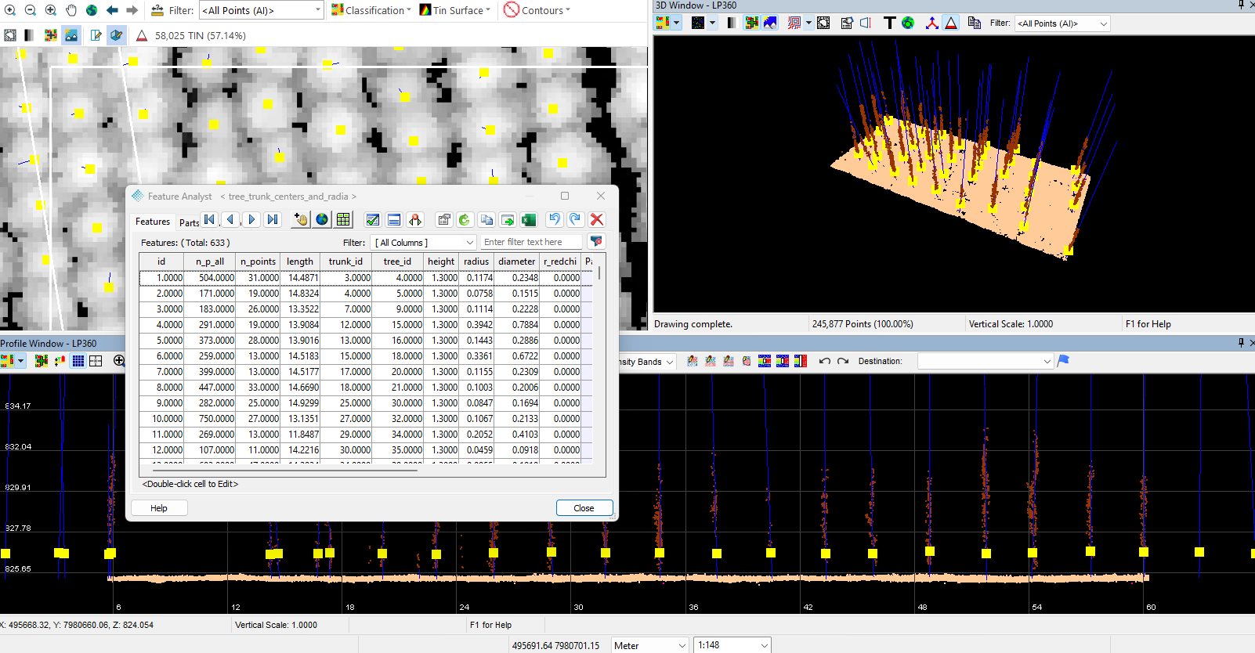
Task: Toggle the pin icon of the Profile Window panel
Action: point(1241,343)
